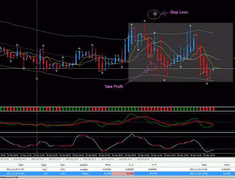Click close time 2011.12.26 12:00
This screenshot has height=179, width=235.
(x=198, y=174)
